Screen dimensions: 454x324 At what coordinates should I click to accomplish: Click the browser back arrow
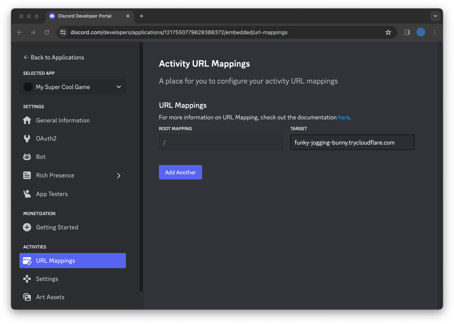(x=20, y=32)
